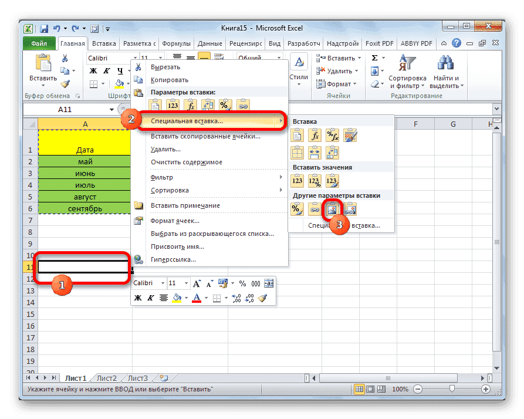524x419 pixels.
Task: Toggle bold (Ж) on the mini toolbar
Action: [x=137, y=297]
